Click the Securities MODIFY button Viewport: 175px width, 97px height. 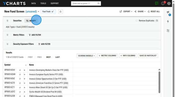31,21
